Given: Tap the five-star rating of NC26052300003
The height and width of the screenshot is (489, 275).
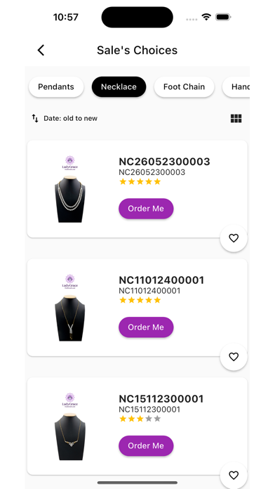Looking at the screenshot, I should (140, 181).
